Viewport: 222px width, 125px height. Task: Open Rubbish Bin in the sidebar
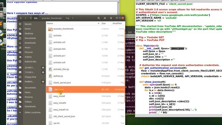coord(31,62)
